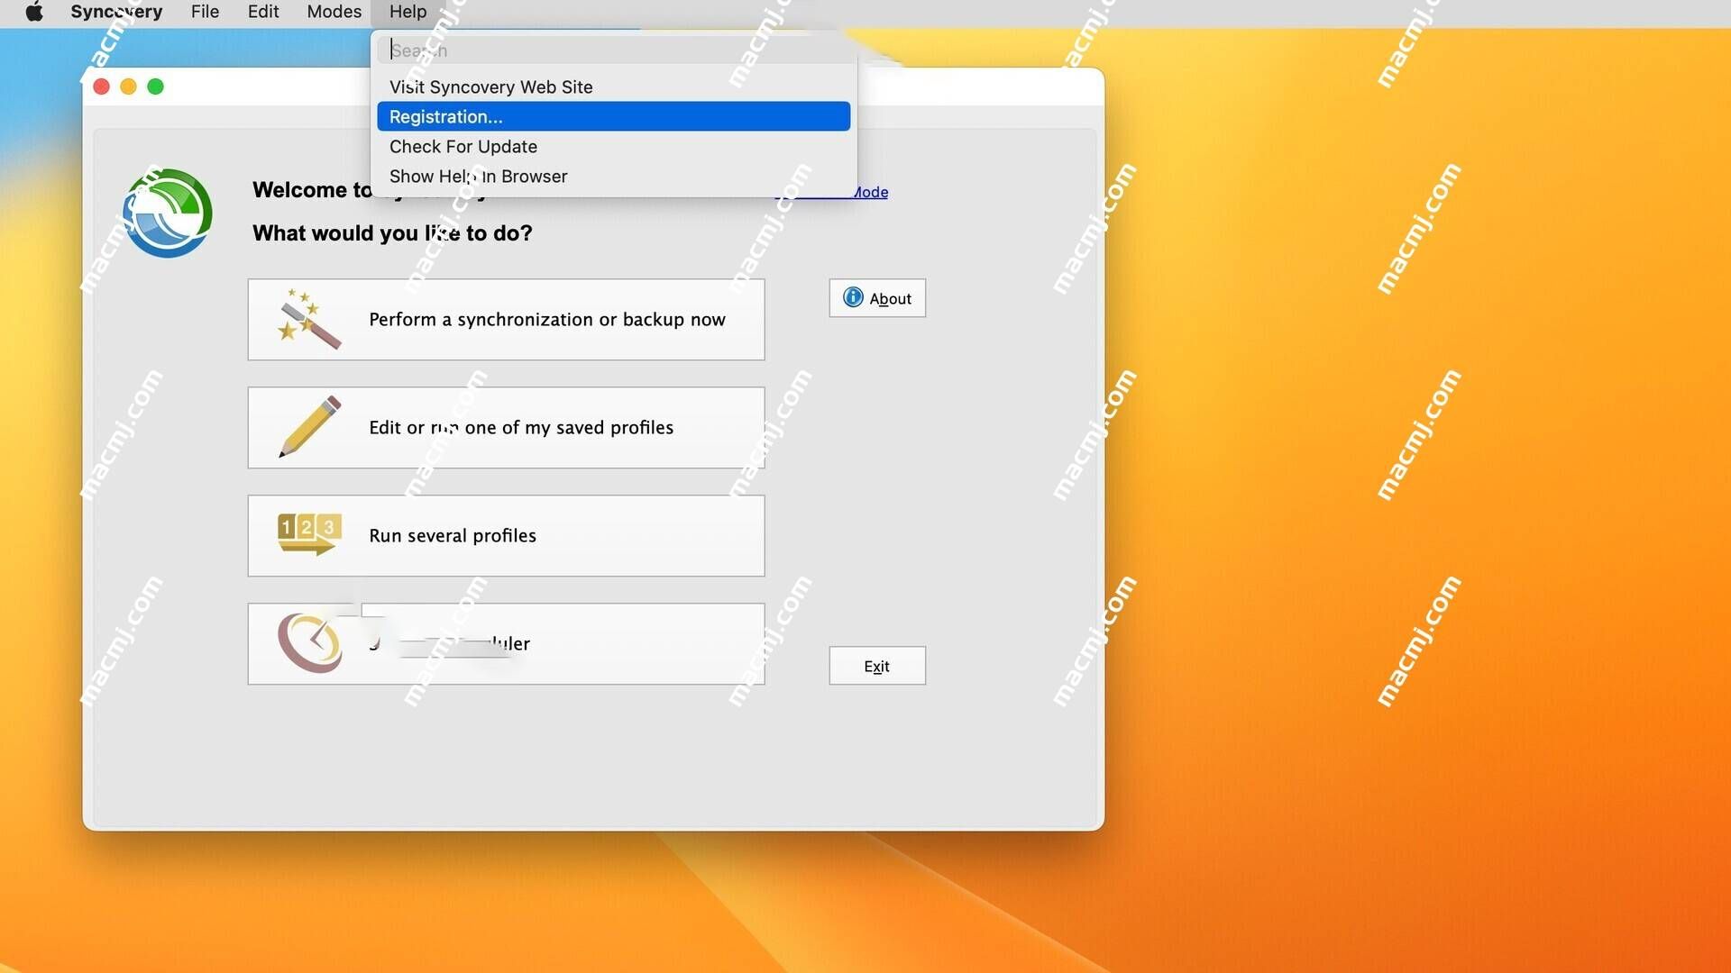Click Visit Syncovery Web Site option

click(x=491, y=86)
